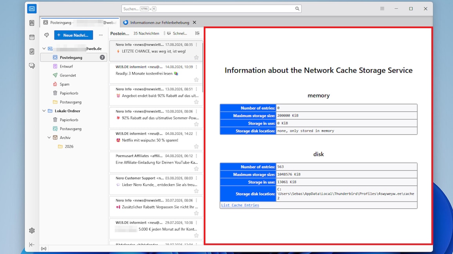Star the Readly 3 Monate message
This screenshot has width=453, height=254.
coord(196,79)
